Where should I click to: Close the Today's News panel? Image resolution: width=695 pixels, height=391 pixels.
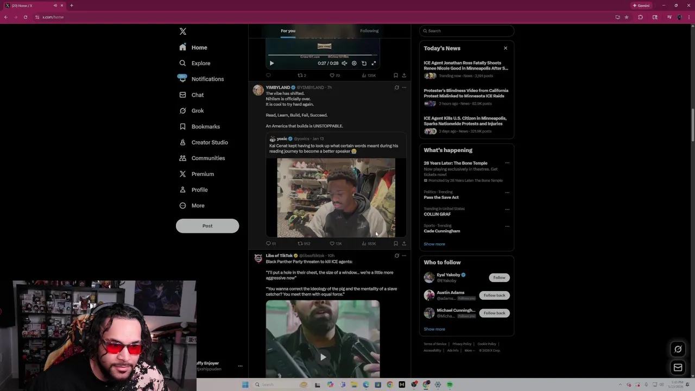(506, 48)
